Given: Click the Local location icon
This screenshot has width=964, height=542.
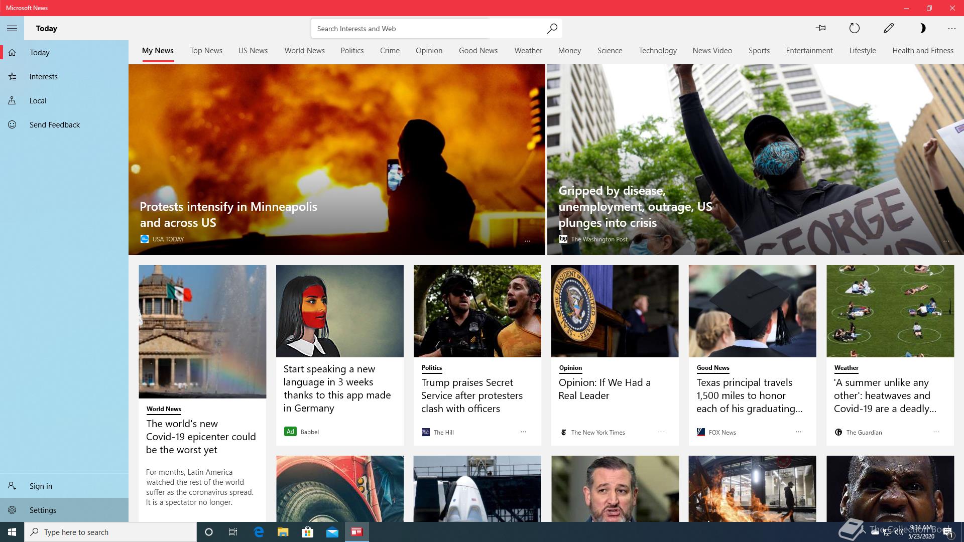Looking at the screenshot, I should coord(12,100).
